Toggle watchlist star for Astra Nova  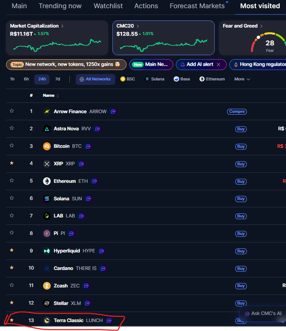point(12,128)
